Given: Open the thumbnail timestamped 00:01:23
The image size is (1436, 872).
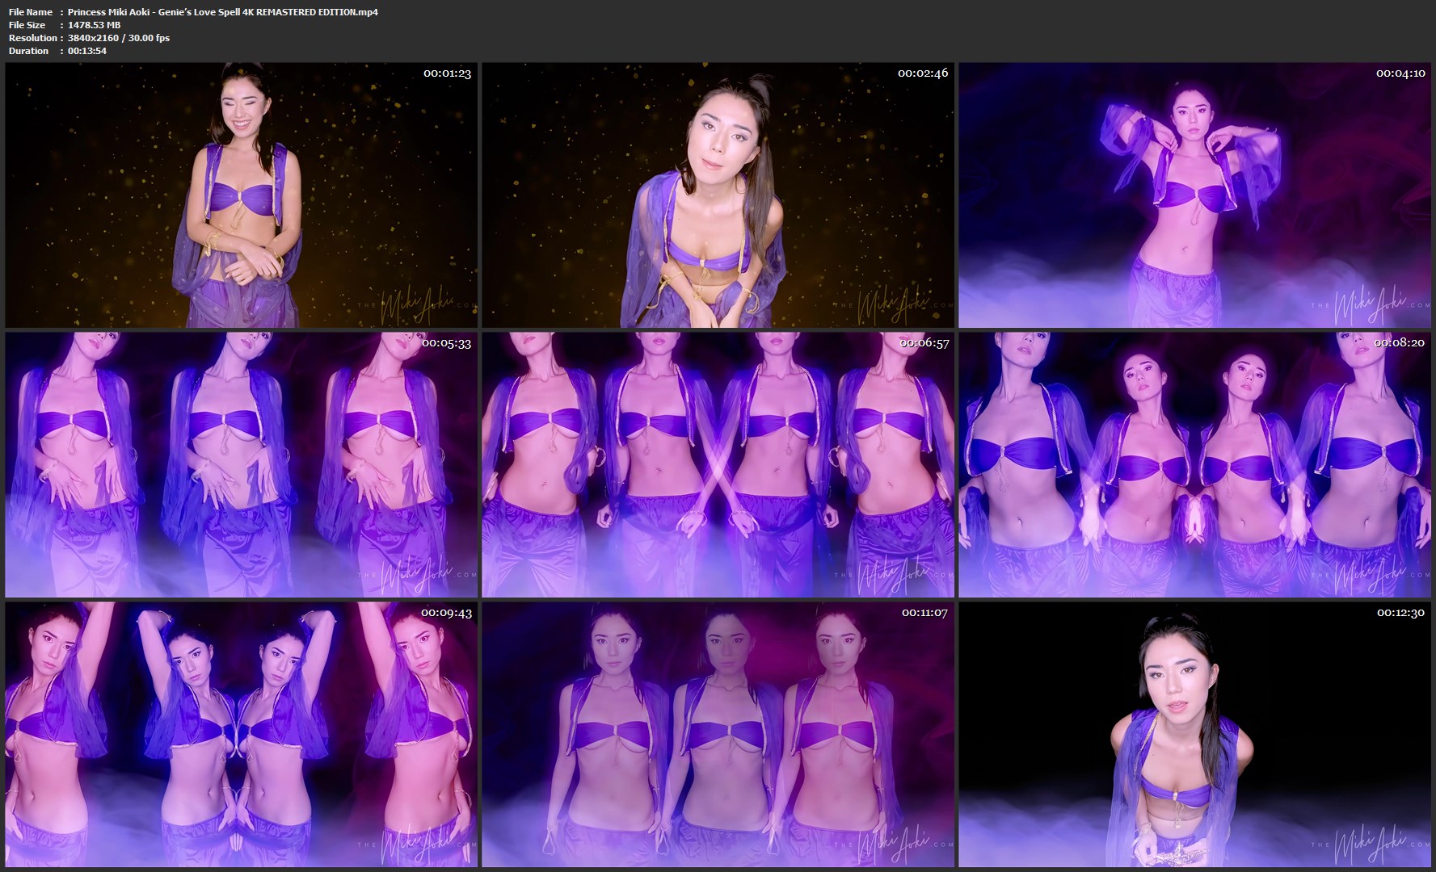Looking at the screenshot, I should click(x=241, y=195).
